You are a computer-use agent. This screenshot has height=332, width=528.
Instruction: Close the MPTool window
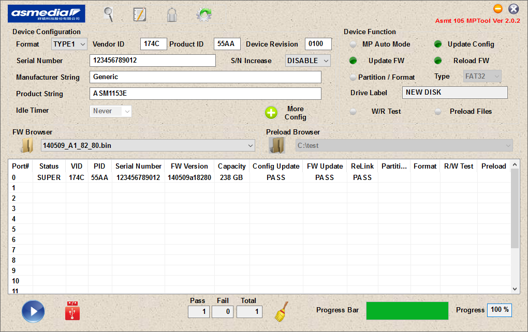(514, 8)
